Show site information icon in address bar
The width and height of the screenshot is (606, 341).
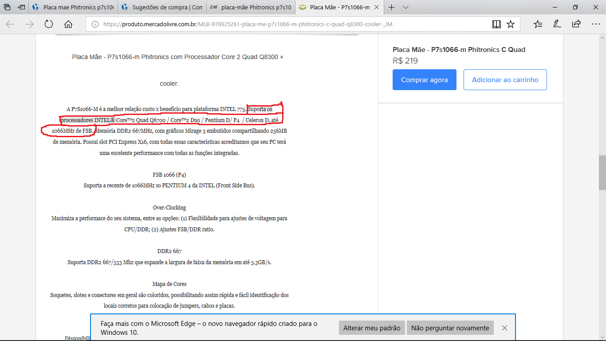[x=95, y=24]
